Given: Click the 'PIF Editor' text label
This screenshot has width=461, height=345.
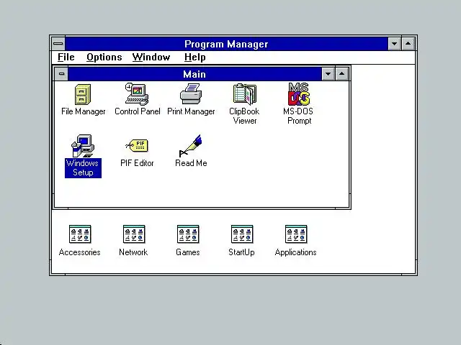Looking at the screenshot, I should (x=137, y=163).
